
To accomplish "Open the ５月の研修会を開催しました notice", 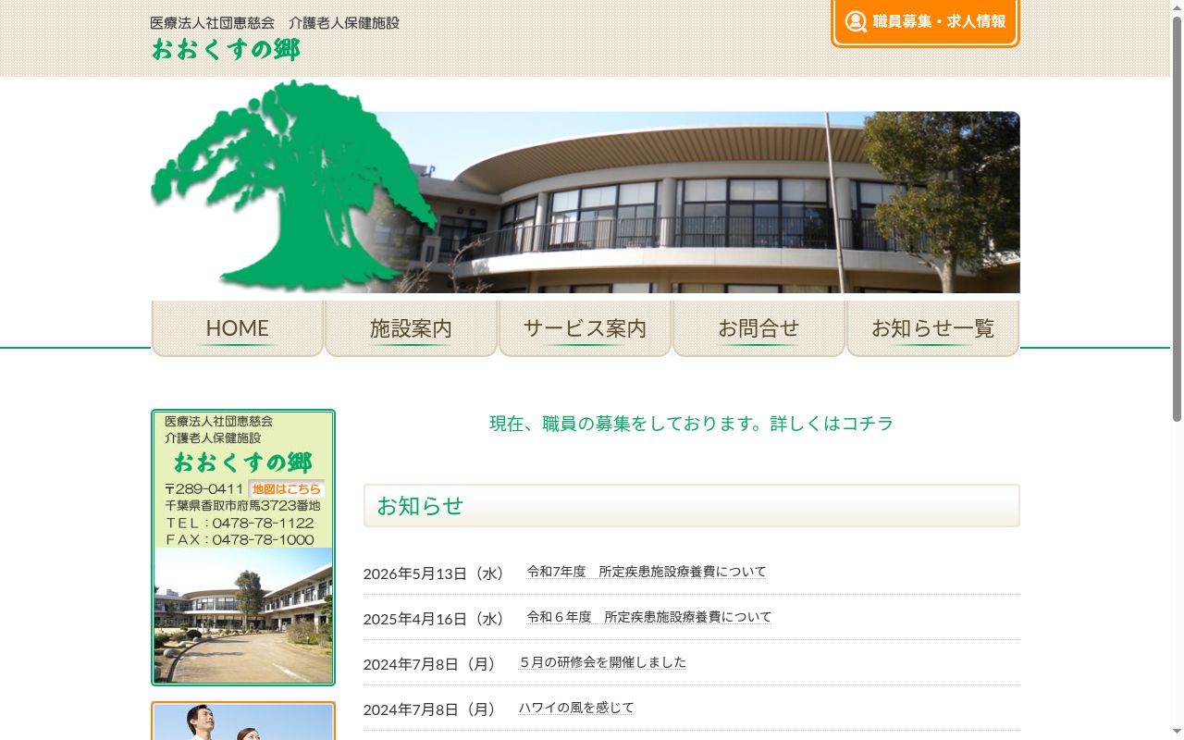I will pos(602,662).
